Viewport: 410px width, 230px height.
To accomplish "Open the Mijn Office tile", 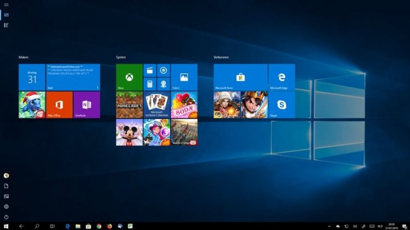I will click(x=59, y=105).
